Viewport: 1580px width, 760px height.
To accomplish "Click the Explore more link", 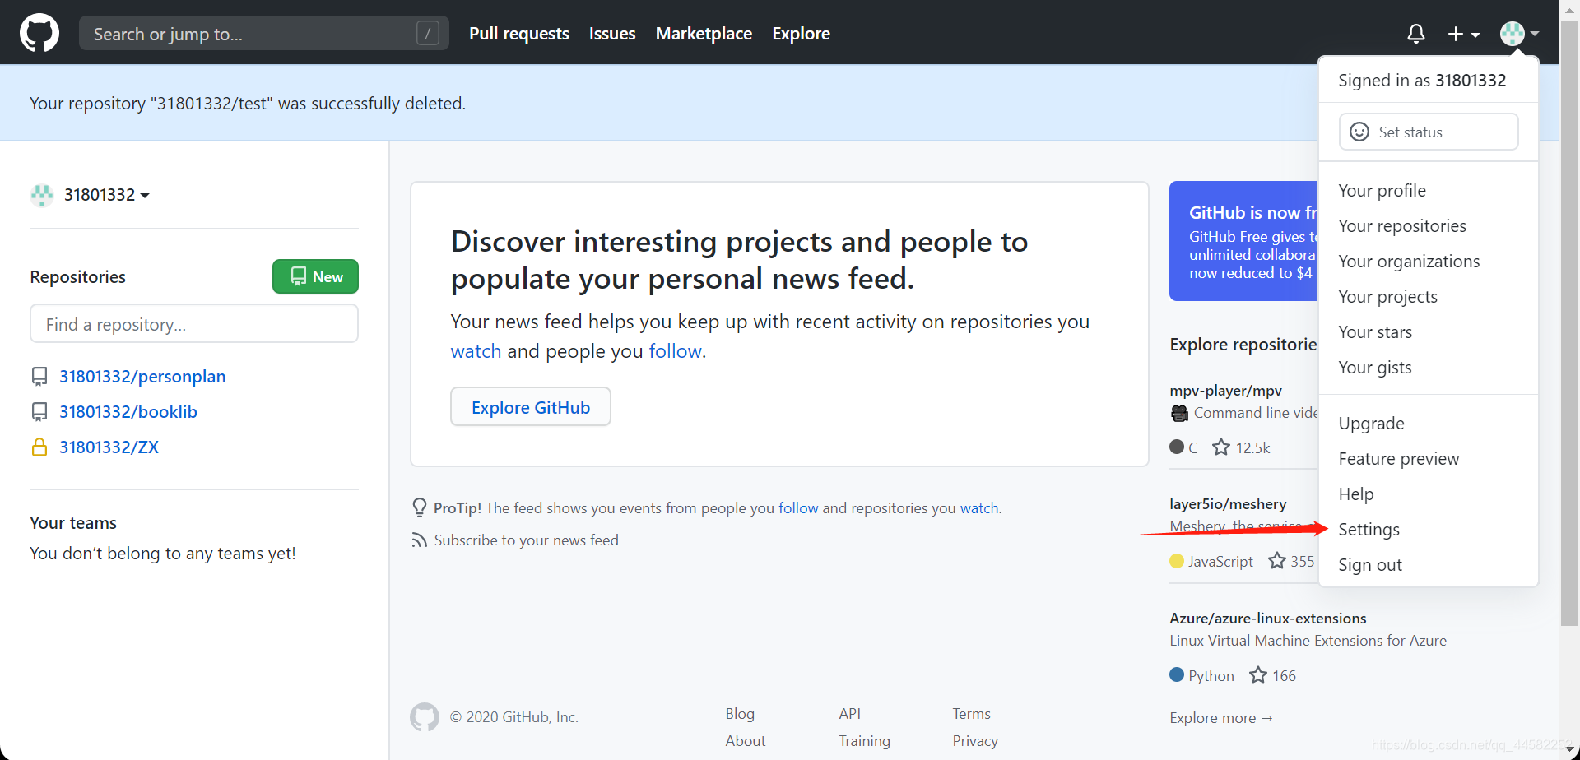I will [1221, 718].
